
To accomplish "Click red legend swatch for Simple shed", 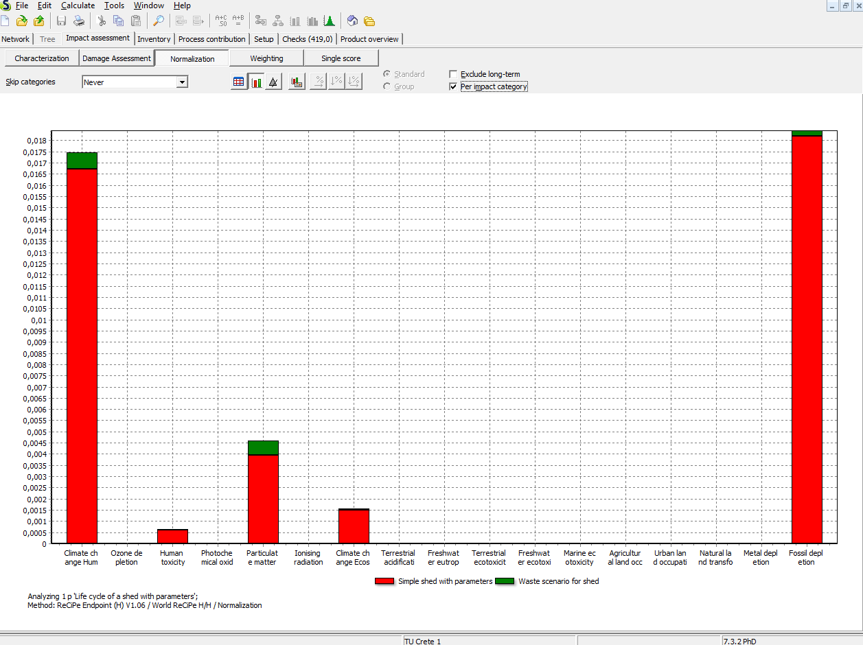I will tap(384, 581).
